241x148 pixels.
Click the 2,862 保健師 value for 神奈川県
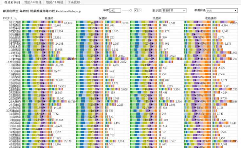(x=123, y=62)
